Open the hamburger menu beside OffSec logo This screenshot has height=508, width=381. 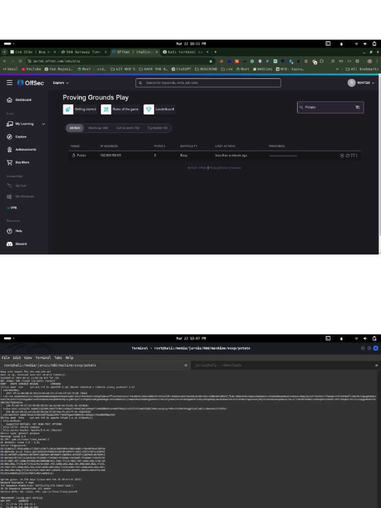[9, 83]
